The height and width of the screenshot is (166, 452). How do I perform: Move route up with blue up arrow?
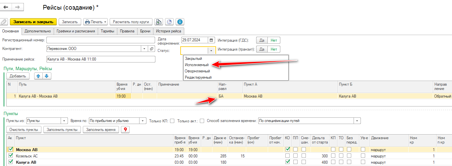pyautogui.click(x=38, y=76)
